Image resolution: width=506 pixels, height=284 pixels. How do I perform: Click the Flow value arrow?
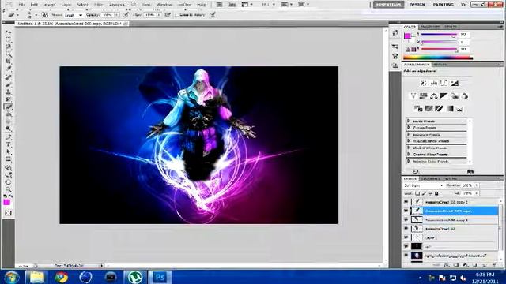[x=158, y=15]
